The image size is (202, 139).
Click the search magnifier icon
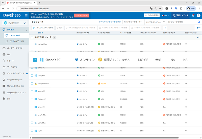[199, 22]
